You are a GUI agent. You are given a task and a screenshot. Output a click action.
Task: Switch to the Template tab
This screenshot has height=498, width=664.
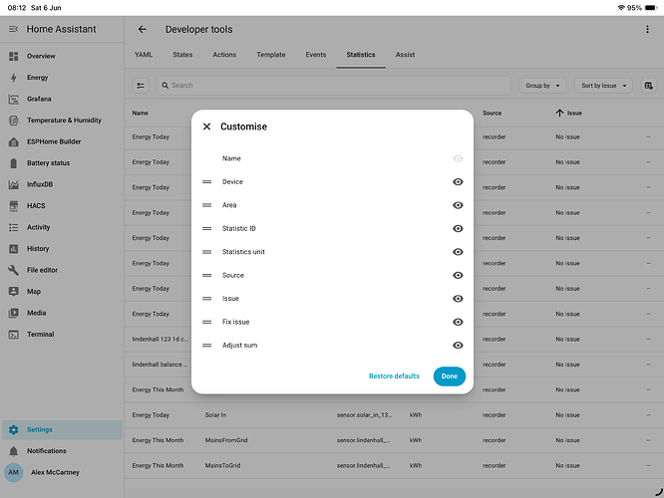(271, 55)
